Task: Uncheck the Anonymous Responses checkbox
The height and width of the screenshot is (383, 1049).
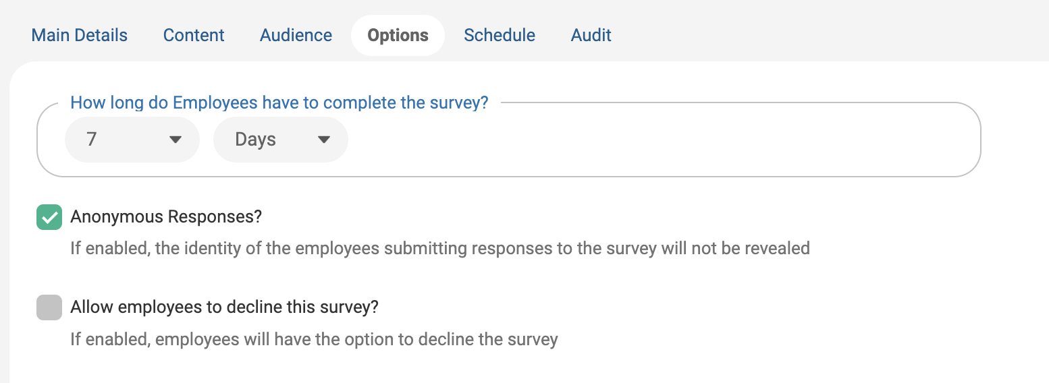Action: [x=49, y=217]
